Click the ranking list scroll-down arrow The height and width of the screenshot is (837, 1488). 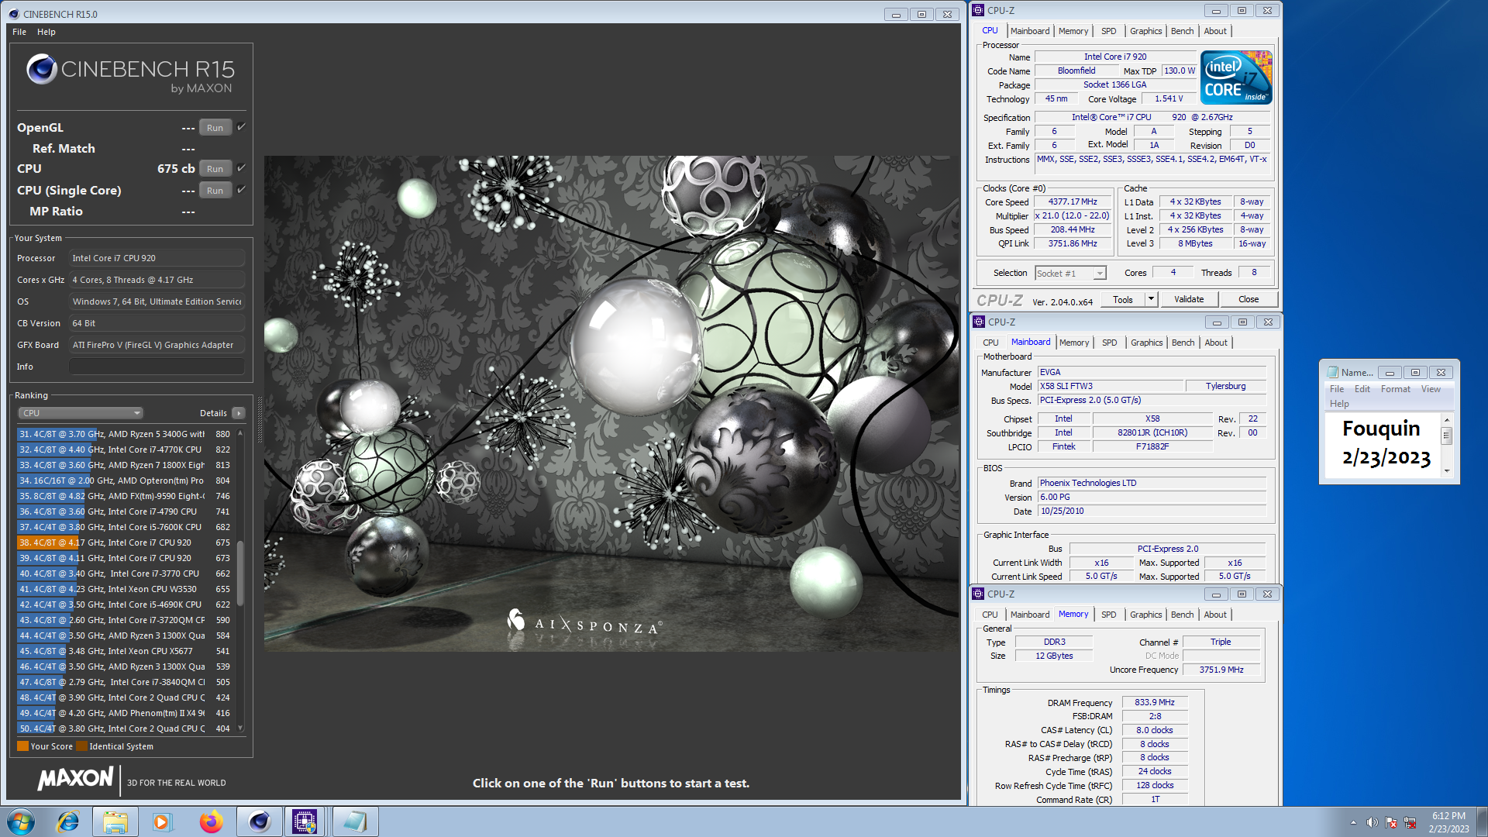pyautogui.click(x=240, y=728)
